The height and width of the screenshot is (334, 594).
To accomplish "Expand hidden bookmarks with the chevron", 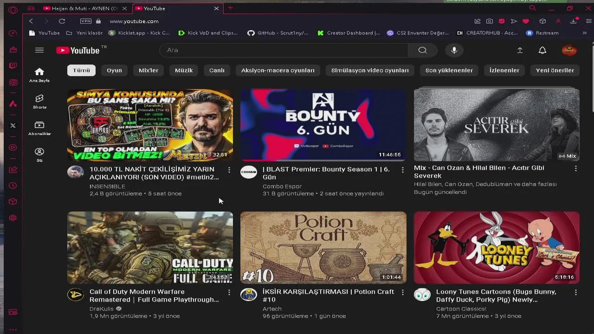I will coord(586,32).
